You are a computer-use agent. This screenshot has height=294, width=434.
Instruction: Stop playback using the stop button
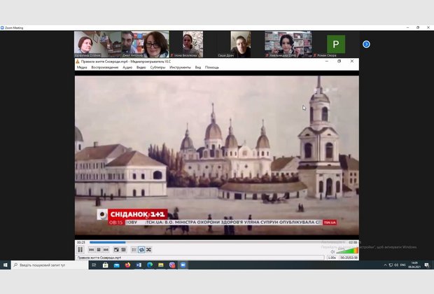pyautogui.click(x=98, y=249)
